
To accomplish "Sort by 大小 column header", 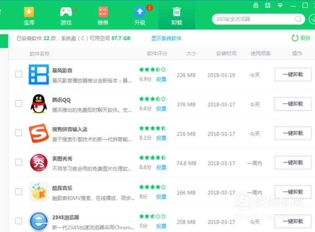I will (x=191, y=53).
